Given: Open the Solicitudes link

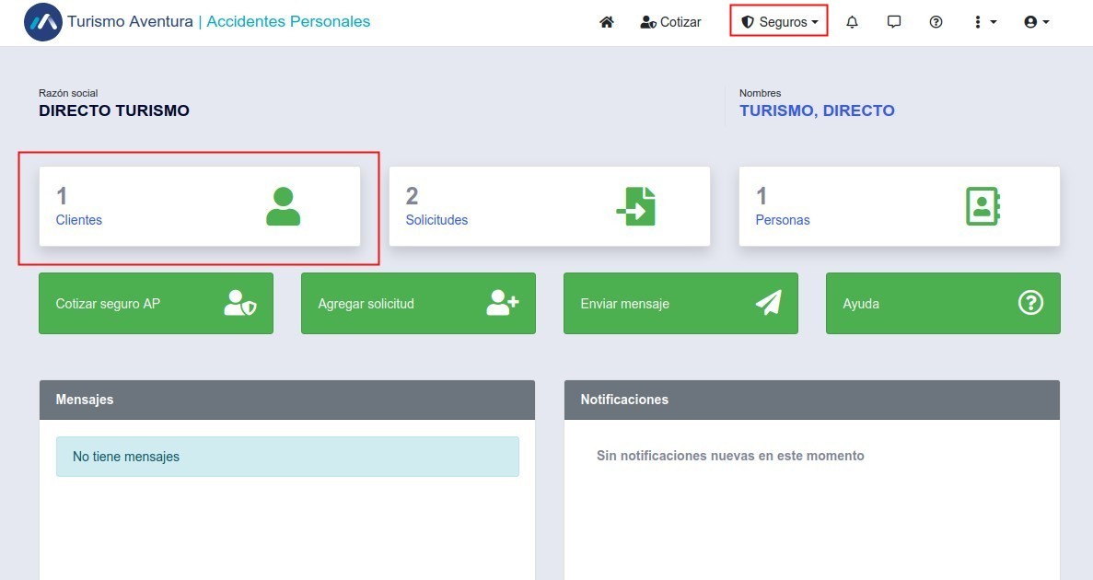Looking at the screenshot, I should point(436,220).
